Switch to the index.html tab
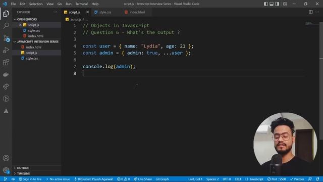Viewport: 323px width, 182px height. [x=137, y=12]
